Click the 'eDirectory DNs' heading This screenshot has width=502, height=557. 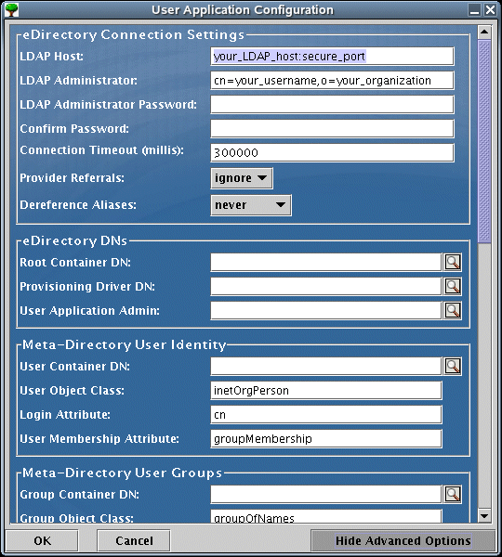74,240
